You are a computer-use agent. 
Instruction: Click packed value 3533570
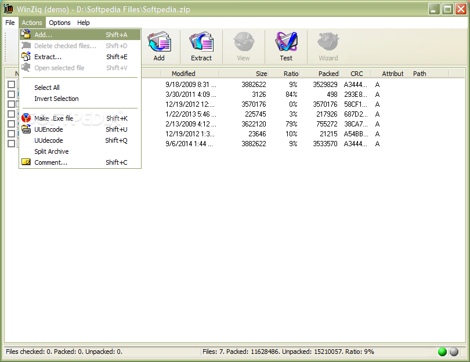point(325,144)
